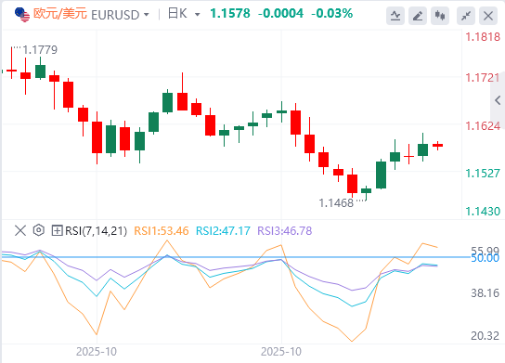Image resolution: width=505 pixels, height=363 pixels.
Task: Close the chart with top-right X
Action: click(x=488, y=16)
